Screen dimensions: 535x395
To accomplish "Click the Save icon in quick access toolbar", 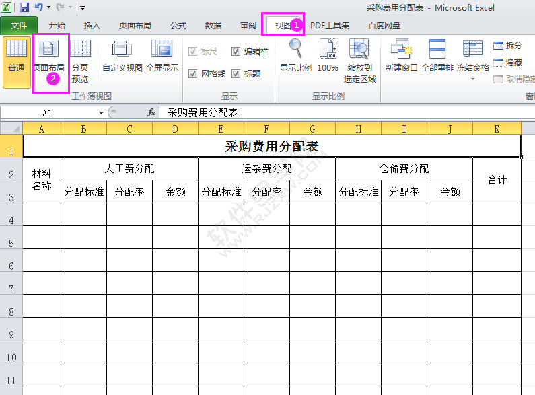I will click(24, 7).
